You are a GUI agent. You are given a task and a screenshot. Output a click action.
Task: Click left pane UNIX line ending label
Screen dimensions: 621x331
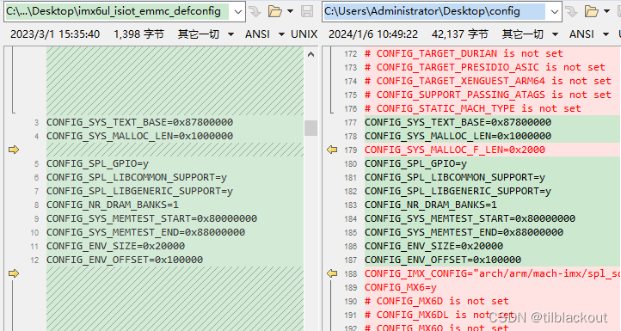click(304, 34)
